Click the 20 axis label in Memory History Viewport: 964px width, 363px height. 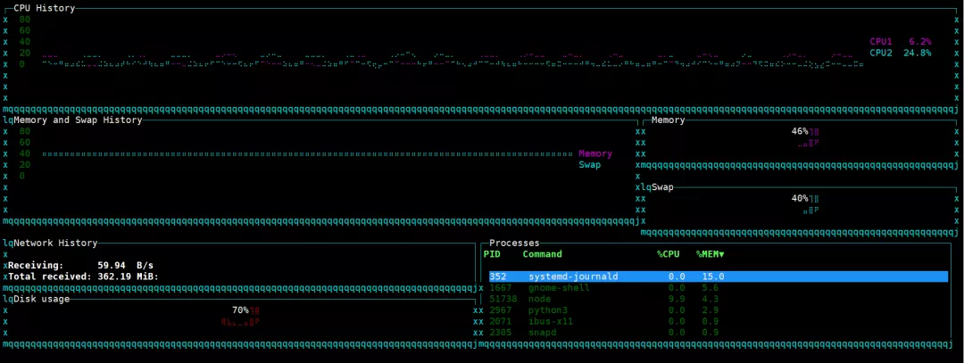(x=25, y=165)
